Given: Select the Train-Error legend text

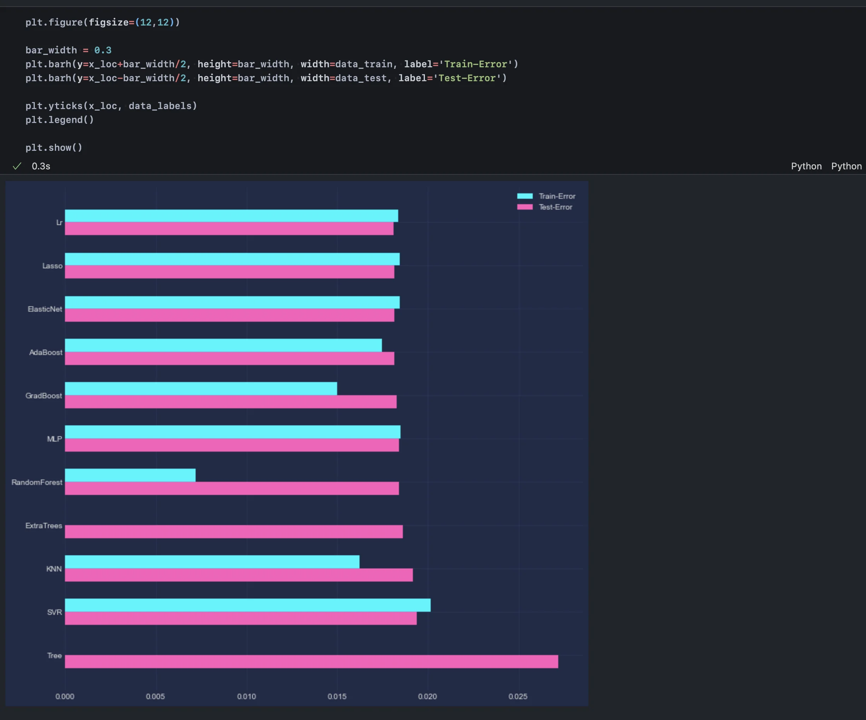Looking at the screenshot, I should pyautogui.click(x=557, y=196).
